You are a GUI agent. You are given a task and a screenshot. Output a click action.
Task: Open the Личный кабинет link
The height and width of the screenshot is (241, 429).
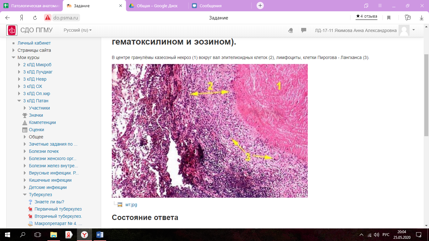(34, 43)
